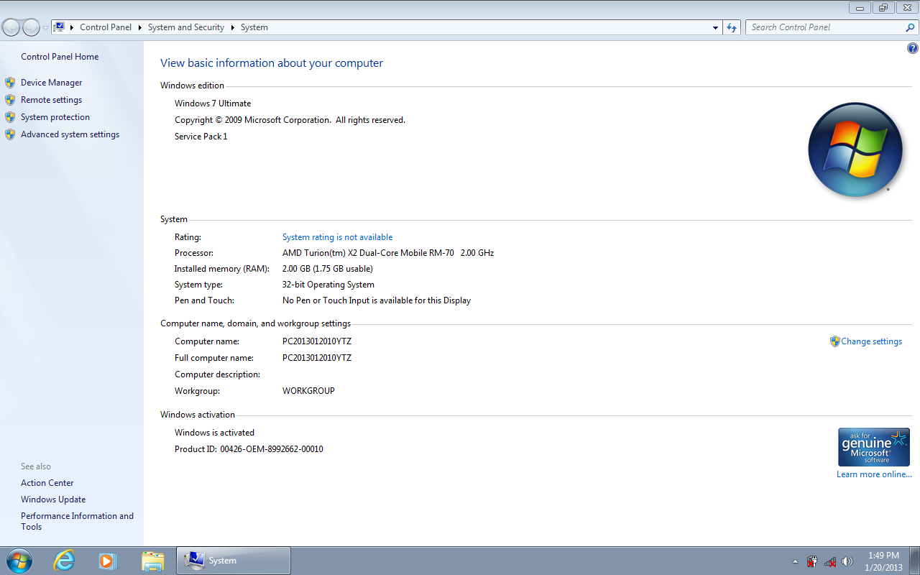Click the Forward navigation arrow
Viewport: 920px width, 575px height.
click(32, 27)
